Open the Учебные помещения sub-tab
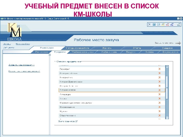Screen dimensions: 183x137 coord(83,52)
